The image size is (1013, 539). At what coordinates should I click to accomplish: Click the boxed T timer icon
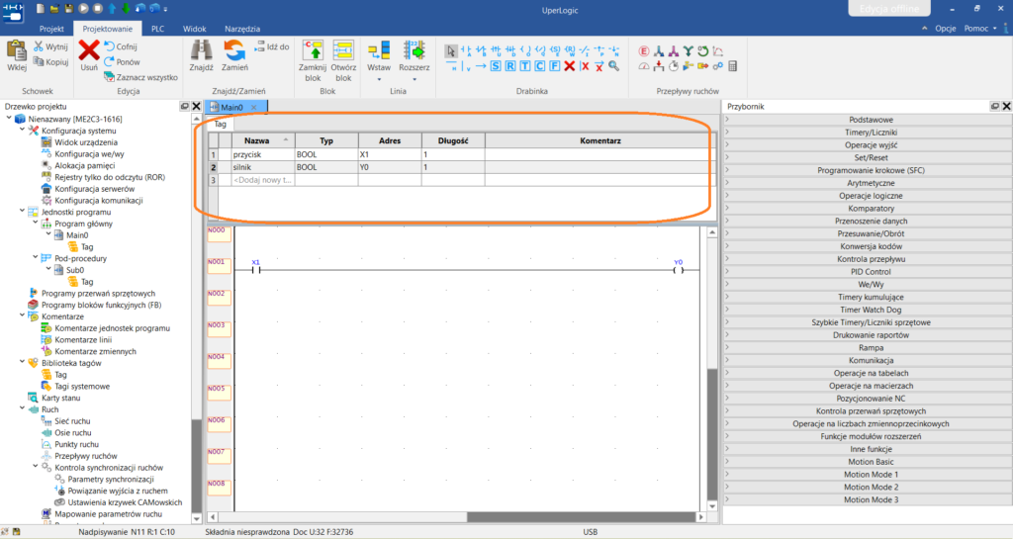pos(525,66)
